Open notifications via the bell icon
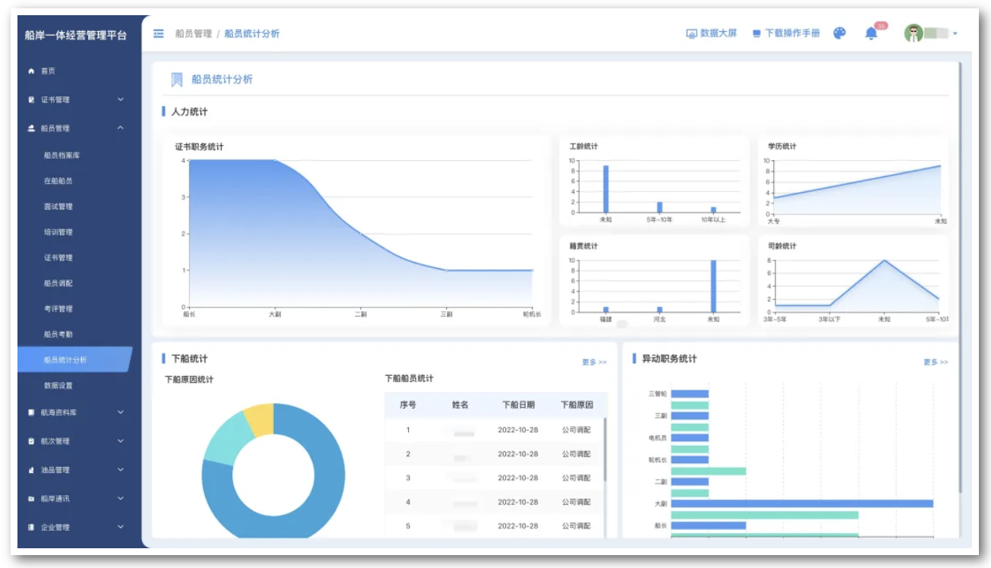The width and height of the screenshot is (991, 568). (x=871, y=33)
